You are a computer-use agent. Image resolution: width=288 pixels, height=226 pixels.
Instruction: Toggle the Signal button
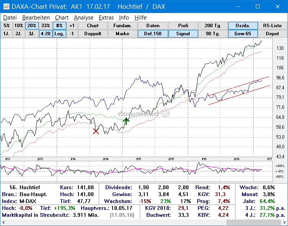point(183,34)
